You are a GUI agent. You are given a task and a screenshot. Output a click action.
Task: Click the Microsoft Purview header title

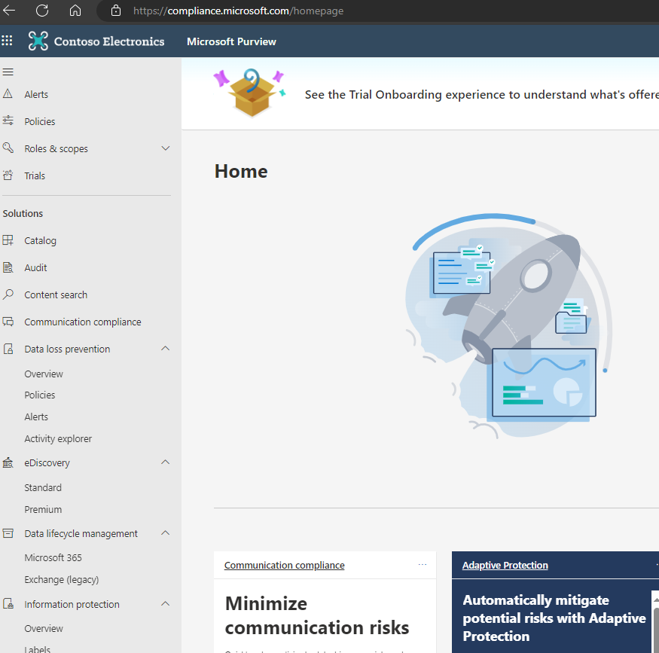[231, 41]
